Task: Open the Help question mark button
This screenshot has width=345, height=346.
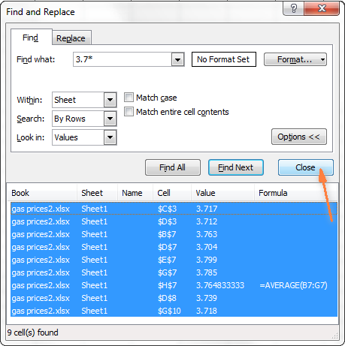Action: pyautogui.click(x=293, y=9)
